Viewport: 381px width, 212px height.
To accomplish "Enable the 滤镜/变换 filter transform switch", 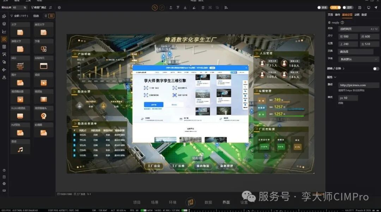I will (376, 69).
